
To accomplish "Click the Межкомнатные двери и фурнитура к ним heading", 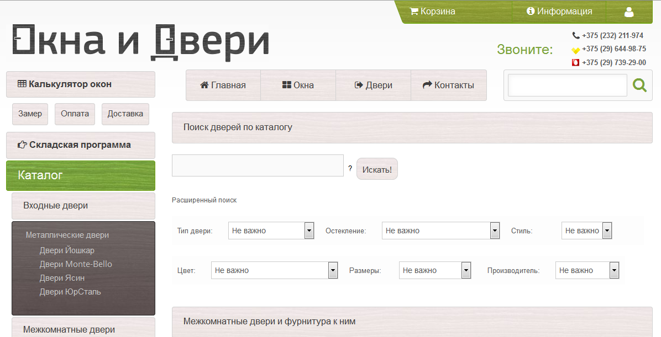I will click(269, 322).
